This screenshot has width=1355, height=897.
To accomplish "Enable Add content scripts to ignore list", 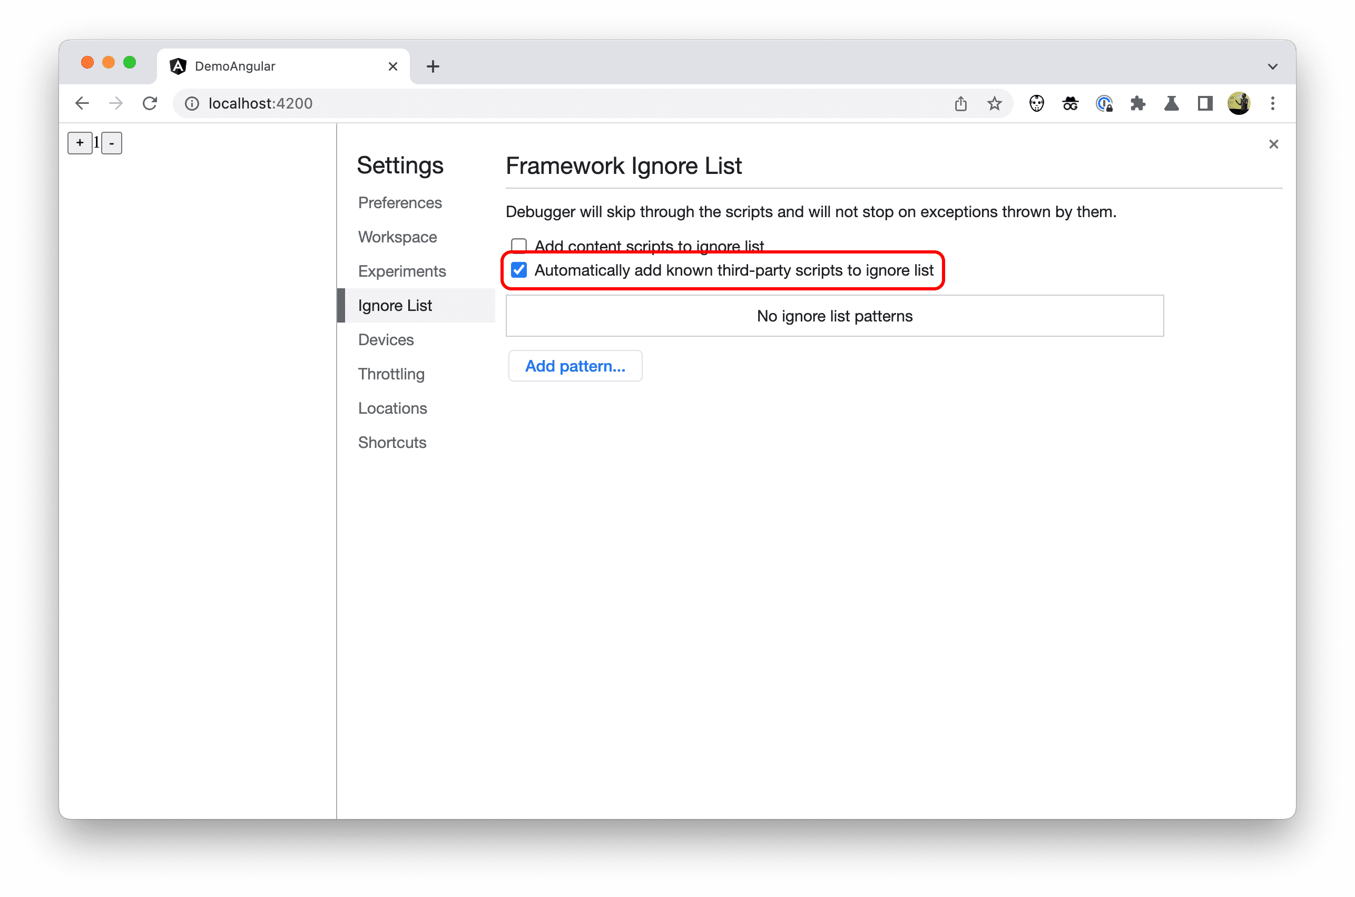I will [519, 244].
